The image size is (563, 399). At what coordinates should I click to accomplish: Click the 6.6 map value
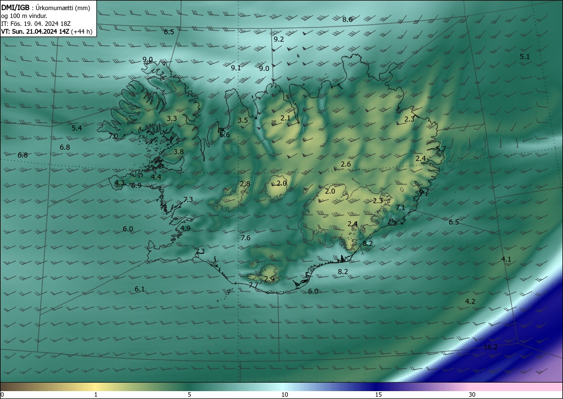225,135
